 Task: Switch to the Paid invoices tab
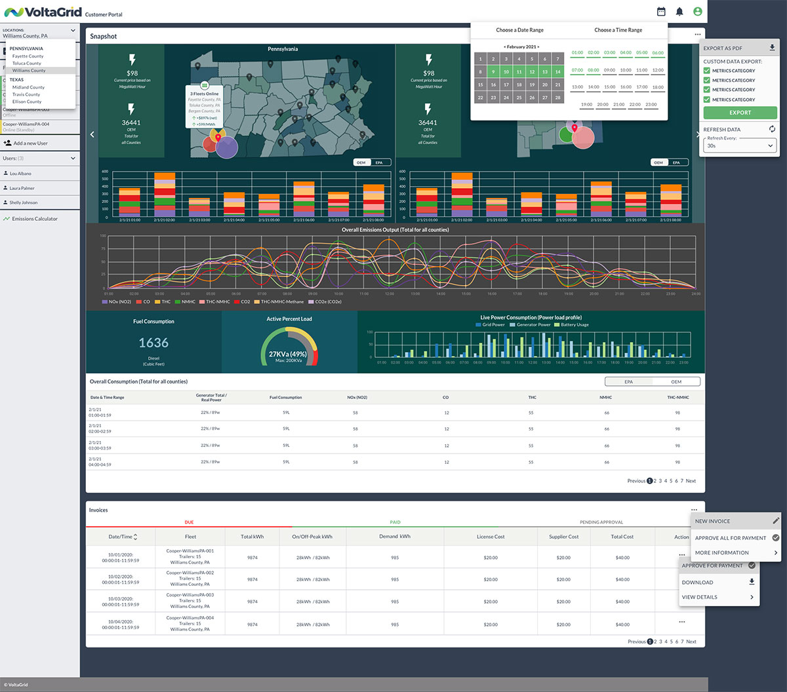click(x=395, y=522)
